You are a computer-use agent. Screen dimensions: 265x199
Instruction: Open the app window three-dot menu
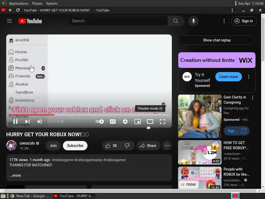(232, 10)
